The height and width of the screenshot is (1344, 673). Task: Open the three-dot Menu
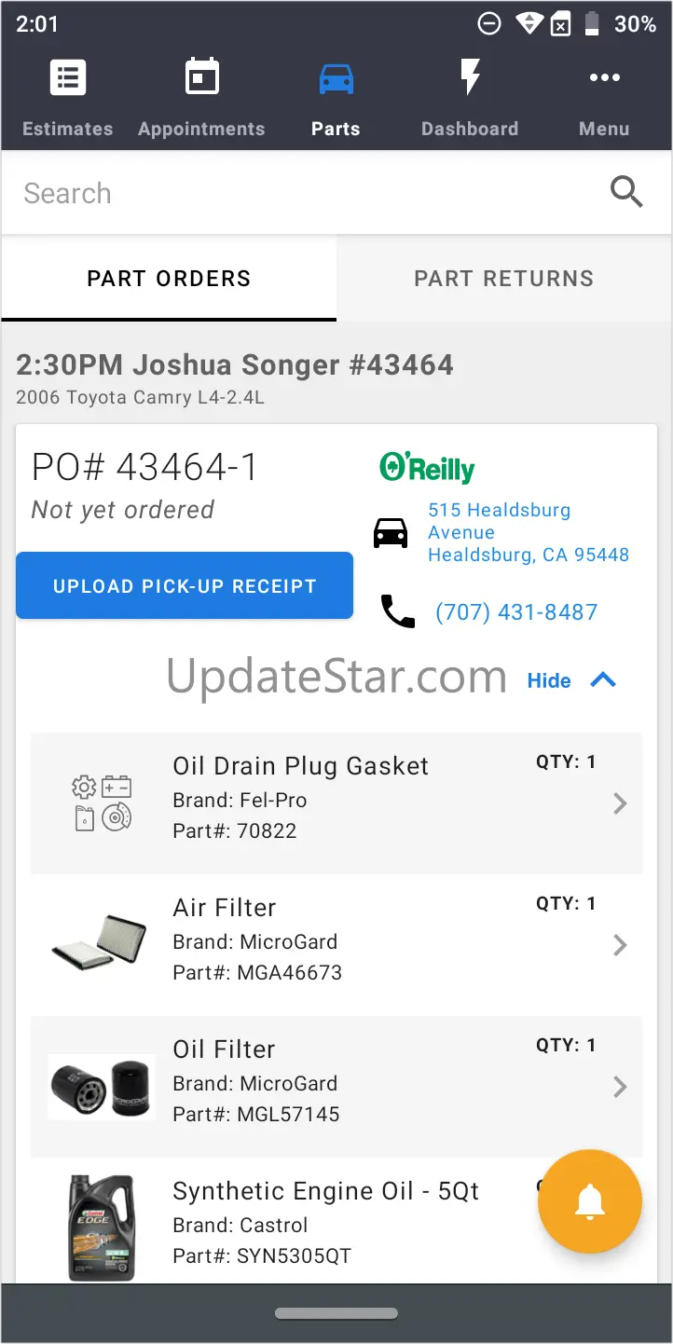pos(604,79)
